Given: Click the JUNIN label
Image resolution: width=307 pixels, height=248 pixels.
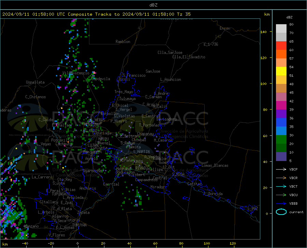Looking at the screenshot, I should pyautogui.click(x=138, y=162).
